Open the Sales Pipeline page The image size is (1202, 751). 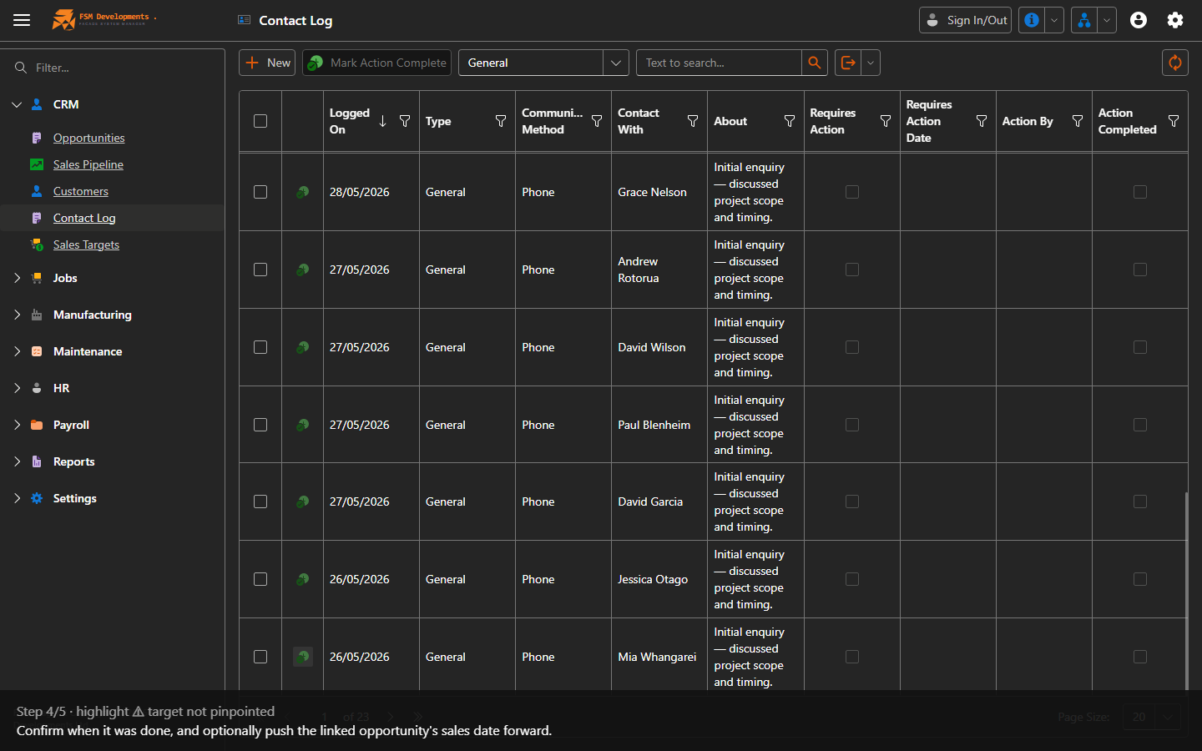click(x=88, y=164)
